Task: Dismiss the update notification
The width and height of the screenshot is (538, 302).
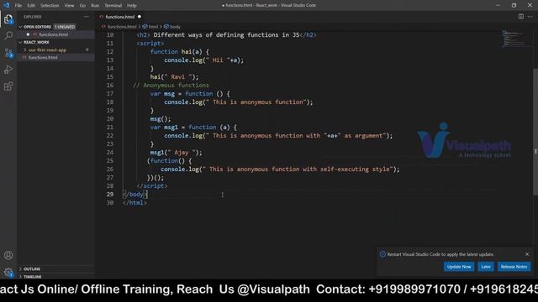Action: [527, 254]
